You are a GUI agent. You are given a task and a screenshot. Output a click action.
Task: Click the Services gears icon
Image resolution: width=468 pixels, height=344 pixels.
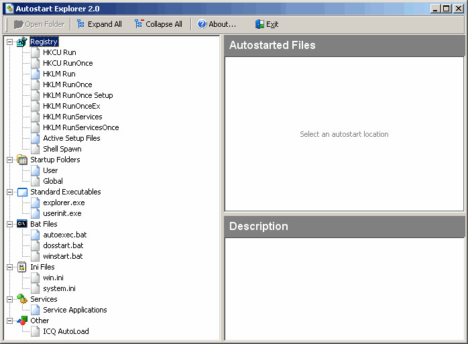pyautogui.click(x=22, y=299)
